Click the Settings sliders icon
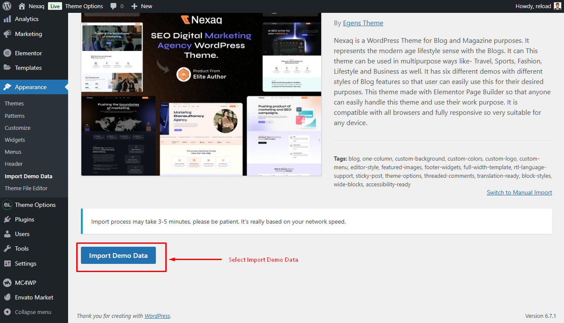Viewport: 564px width, 323px height. (x=7, y=263)
